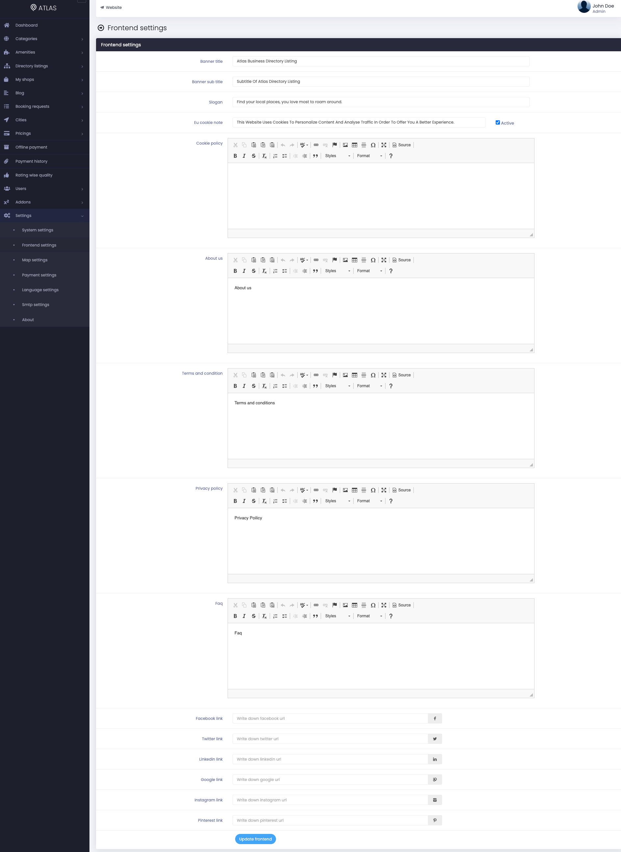This screenshot has width=621, height=852.
Task: Click the About us editor text area
Action: [x=381, y=311]
